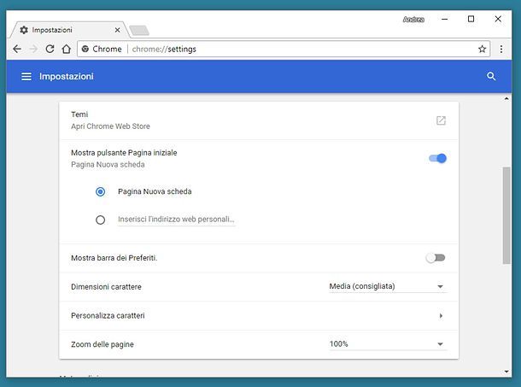Search settings with the magnifier icon
521x387 pixels.
point(491,77)
